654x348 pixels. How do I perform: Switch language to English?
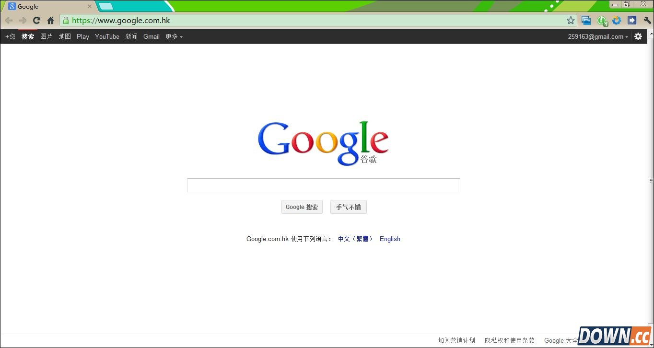[390, 239]
